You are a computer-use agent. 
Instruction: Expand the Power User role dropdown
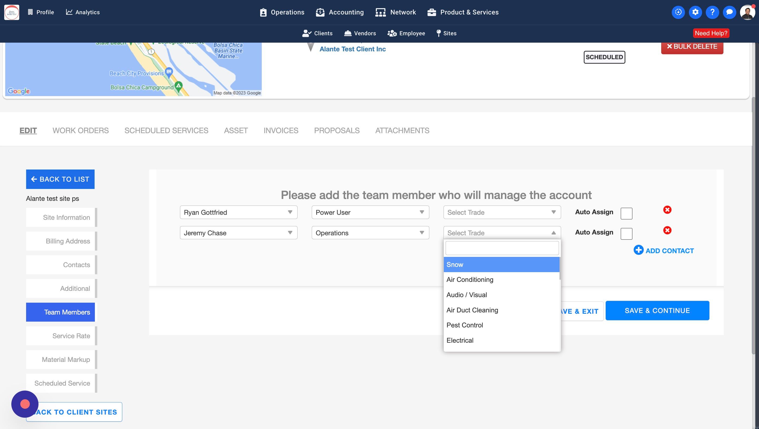click(370, 212)
